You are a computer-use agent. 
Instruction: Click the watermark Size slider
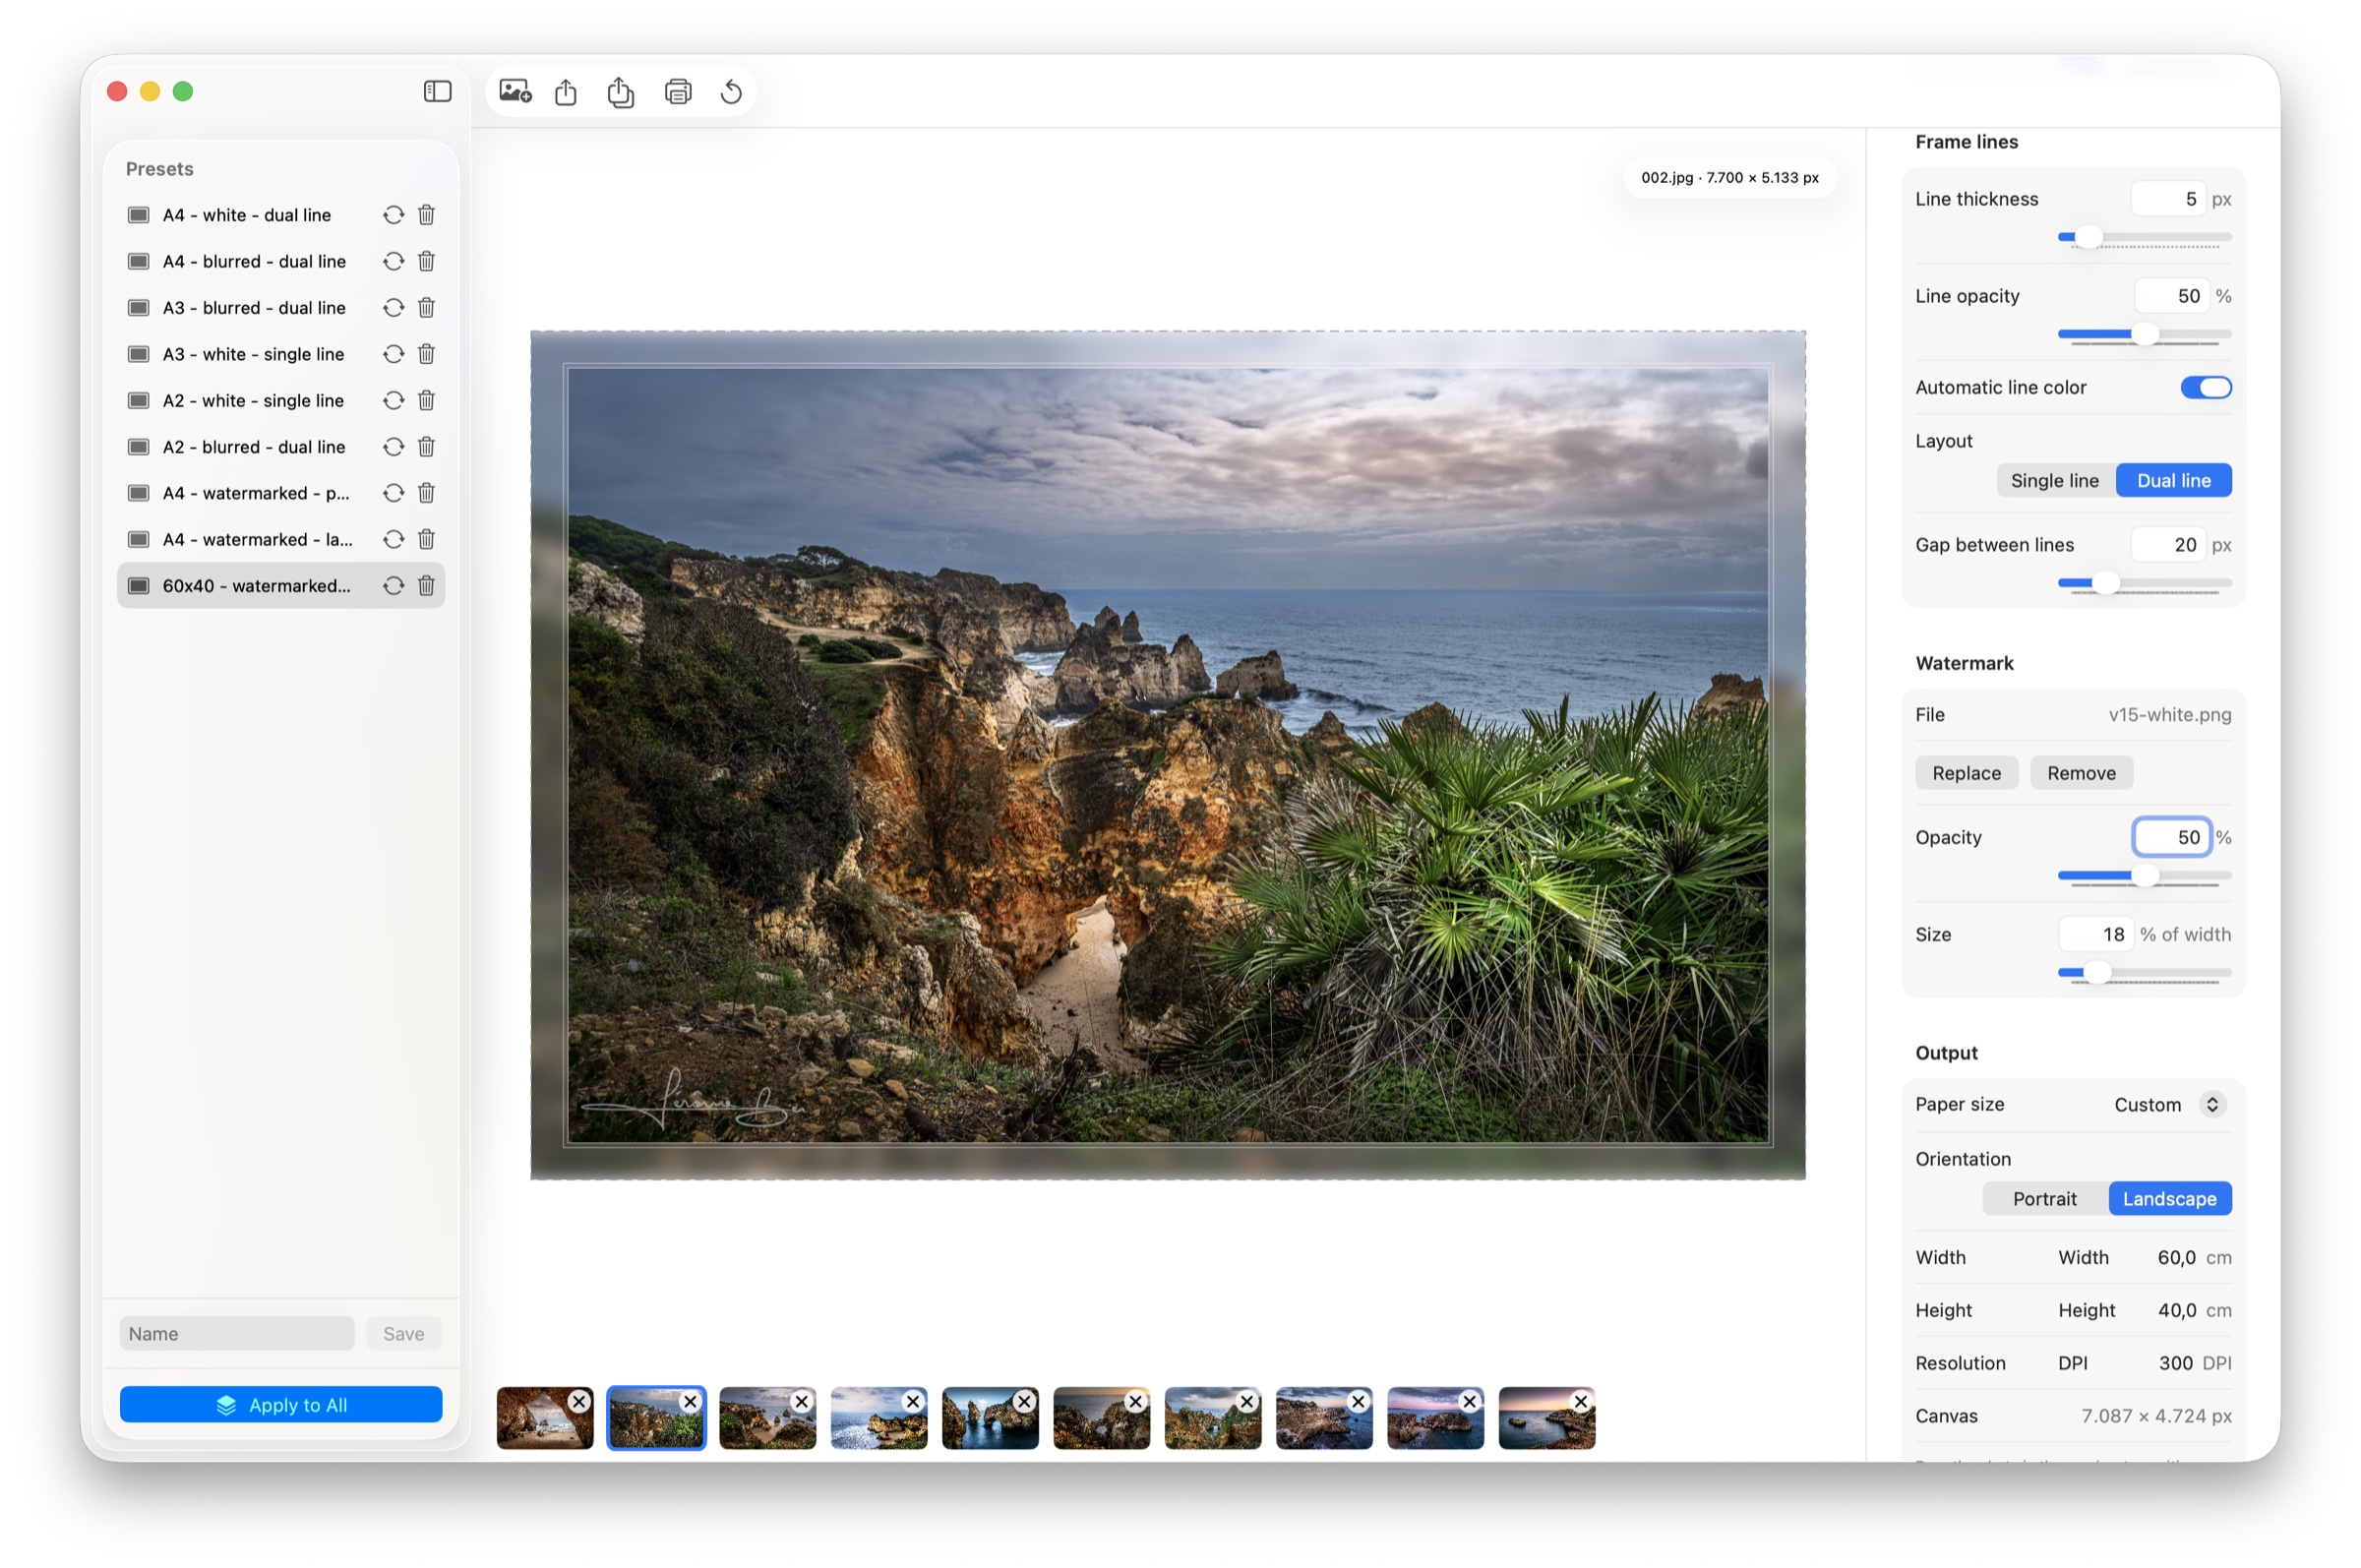click(x=2144, y=973)
